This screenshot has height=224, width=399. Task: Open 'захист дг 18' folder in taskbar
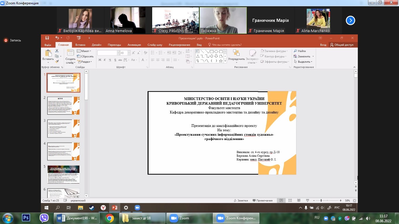click(x=142, y=218)
